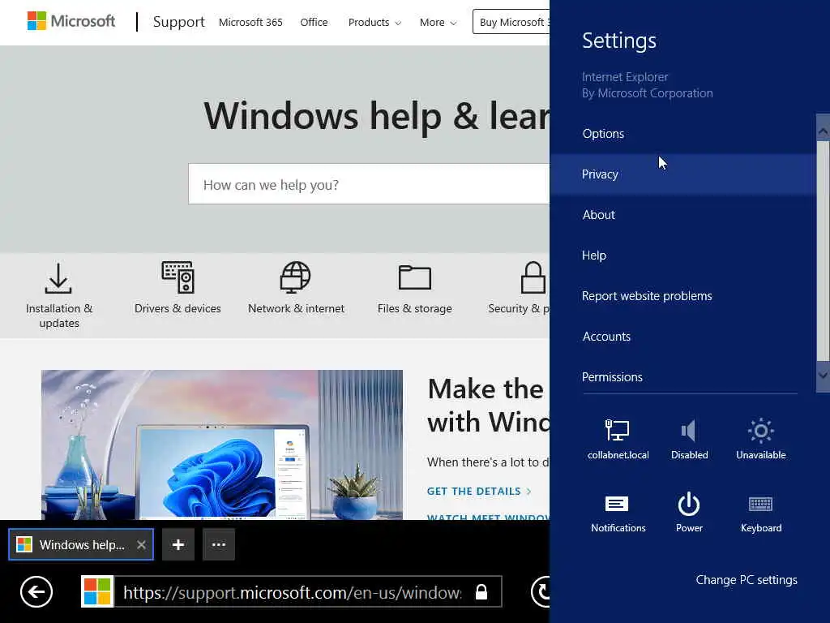This screenshot has width=830, height=623.
Task: Open Options in Settings
Action: click(x=682, y=134)
